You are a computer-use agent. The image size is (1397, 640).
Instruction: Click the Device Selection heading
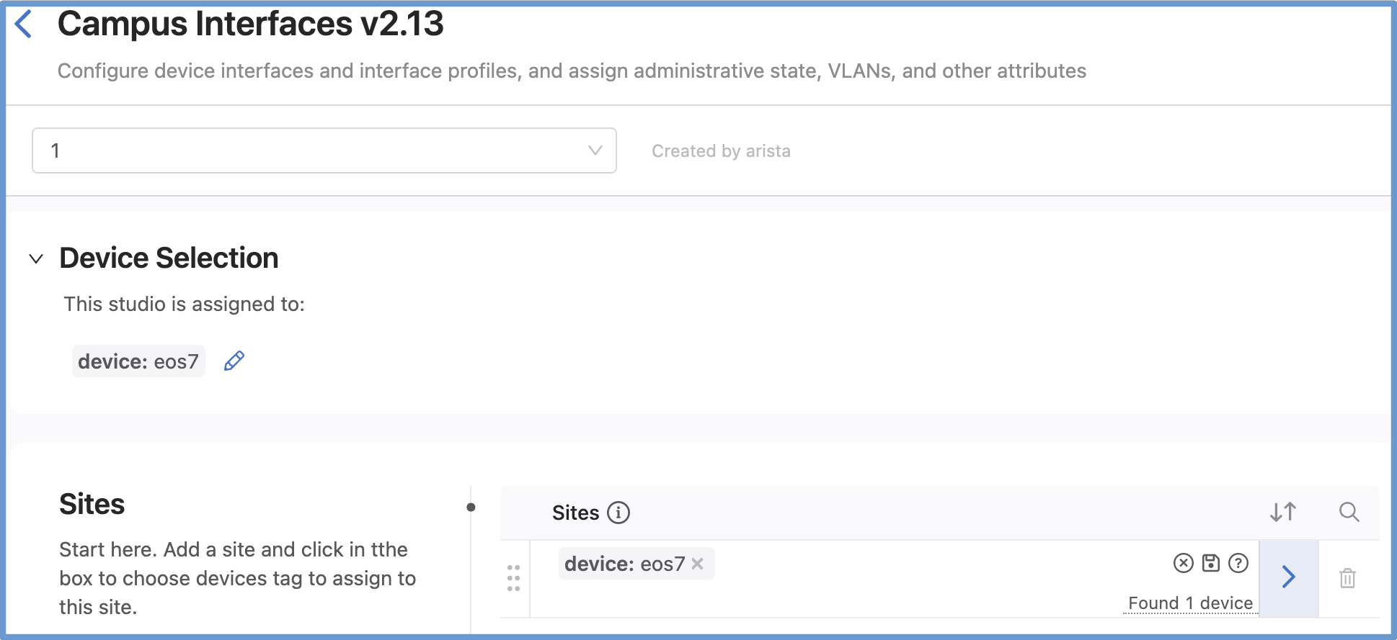pyautogui.click(x=169, y=258)
